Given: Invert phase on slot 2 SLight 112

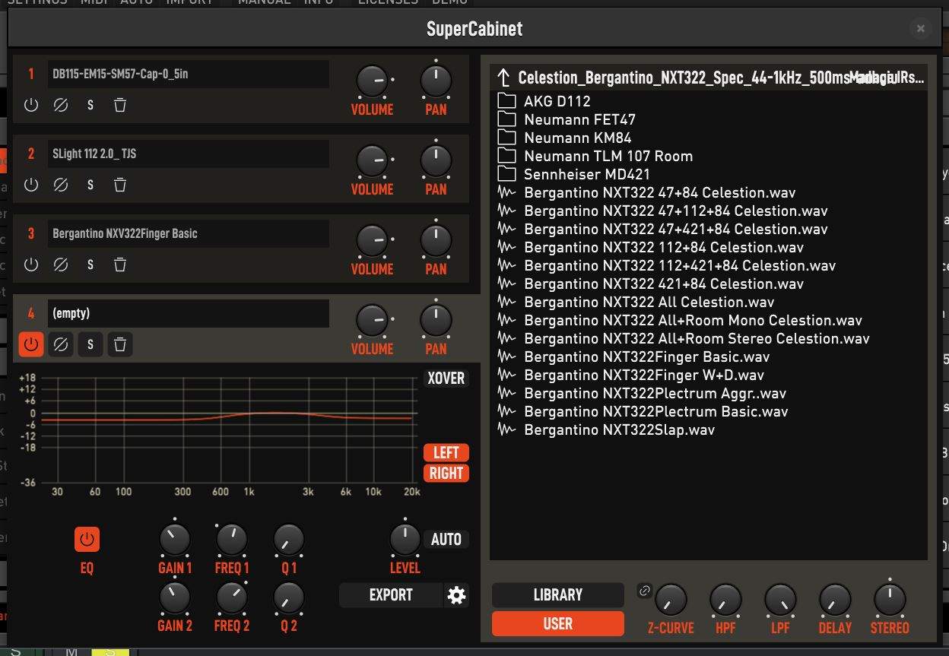Looking at the screenshot, I should pos(61,185).
